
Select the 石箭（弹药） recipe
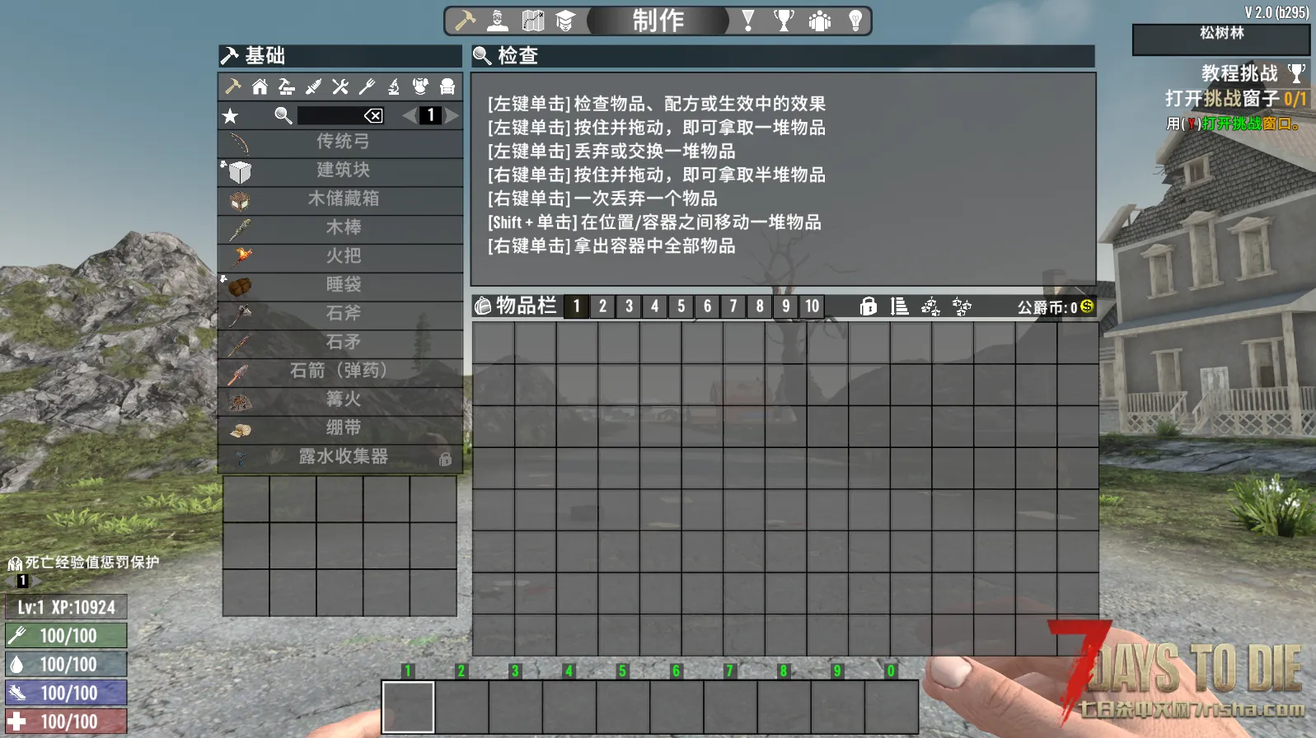pyautogui.click(x=340, y=371)
